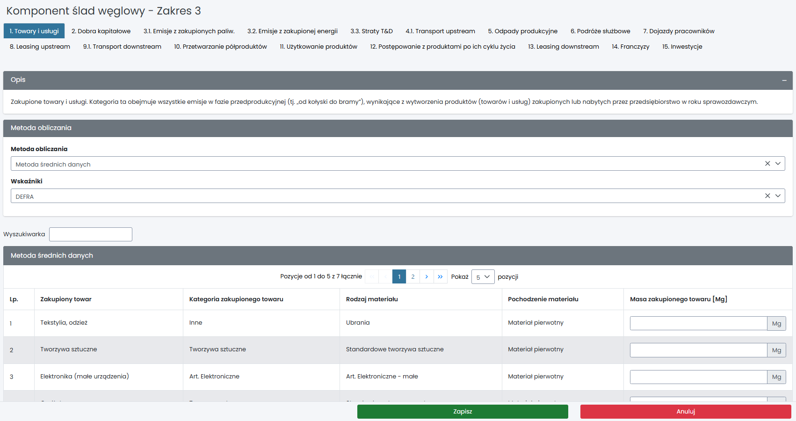Go to page 2 of the table

point(412,277)
